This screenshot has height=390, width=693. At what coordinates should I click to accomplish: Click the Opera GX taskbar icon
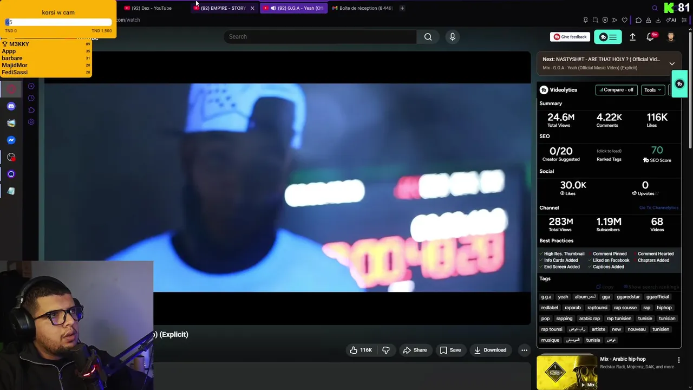11,89
